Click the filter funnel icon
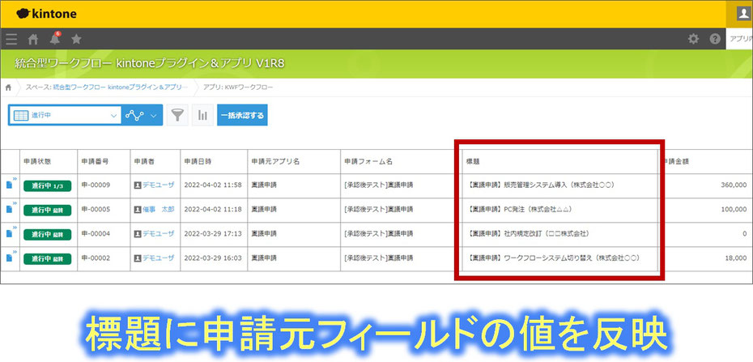Screen dimensions: 753x362 point(177,115)
